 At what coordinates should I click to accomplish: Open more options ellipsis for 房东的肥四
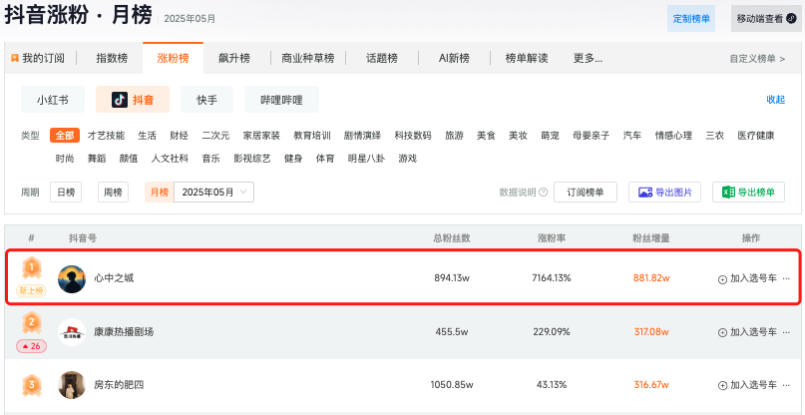click(x=786, y=385)
